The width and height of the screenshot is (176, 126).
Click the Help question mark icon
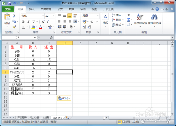tap(157, 9)
